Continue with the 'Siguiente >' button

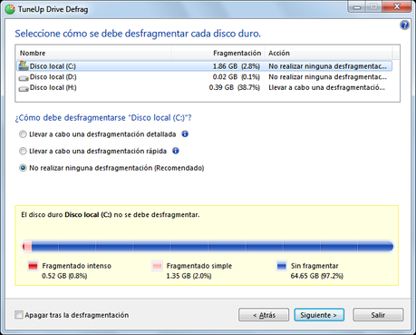tap(319, 315)
